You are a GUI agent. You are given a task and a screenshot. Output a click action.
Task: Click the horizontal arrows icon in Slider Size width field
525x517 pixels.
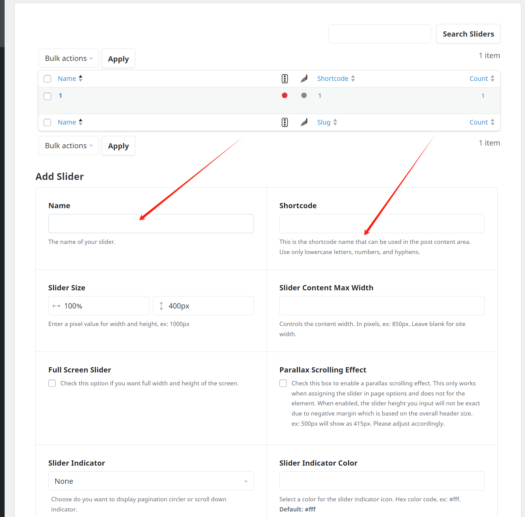click(57, 306)
